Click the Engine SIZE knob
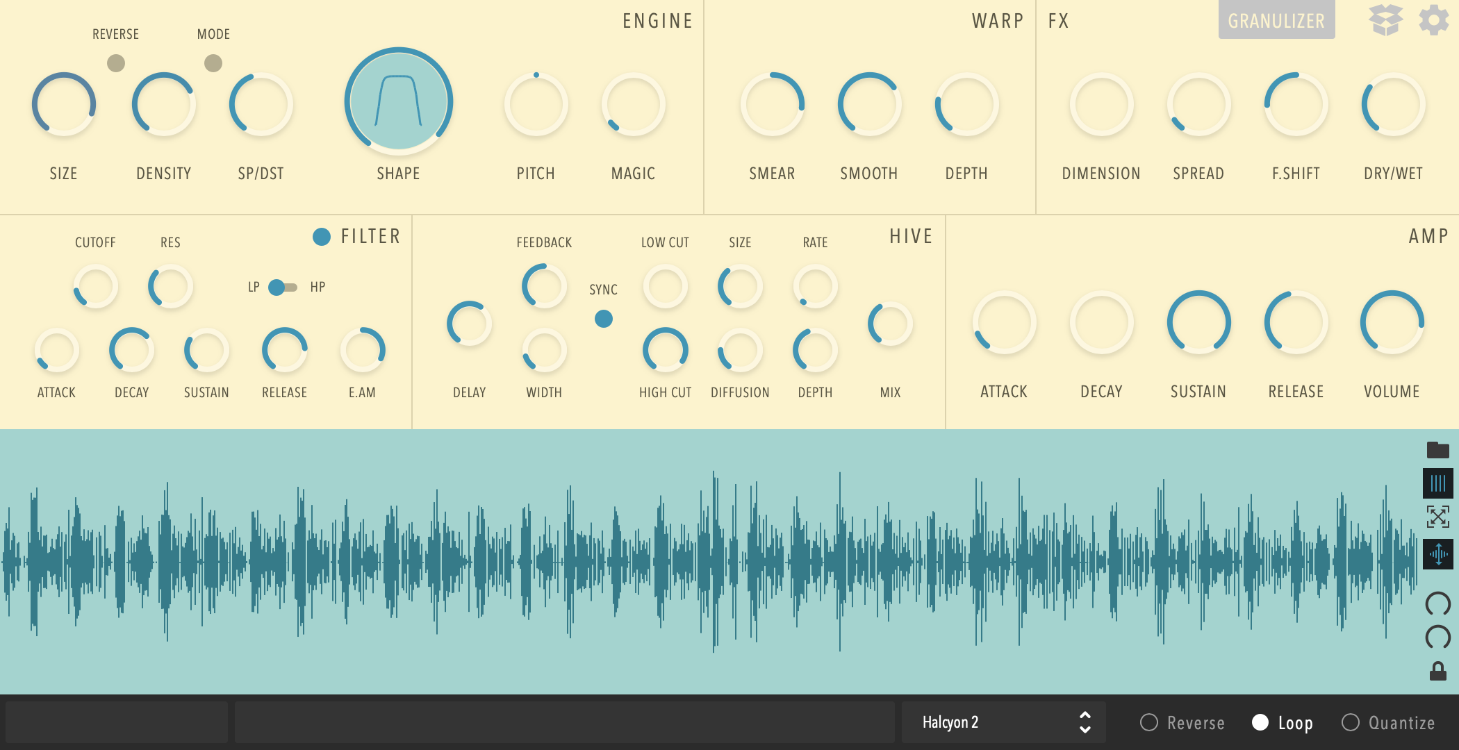Screen dimensions: 1459x750 point(64,104)
